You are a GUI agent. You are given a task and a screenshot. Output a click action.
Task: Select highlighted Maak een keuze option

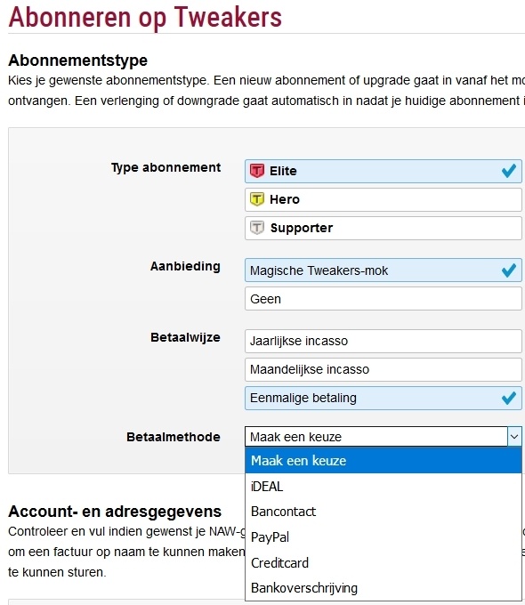[384, 461]
